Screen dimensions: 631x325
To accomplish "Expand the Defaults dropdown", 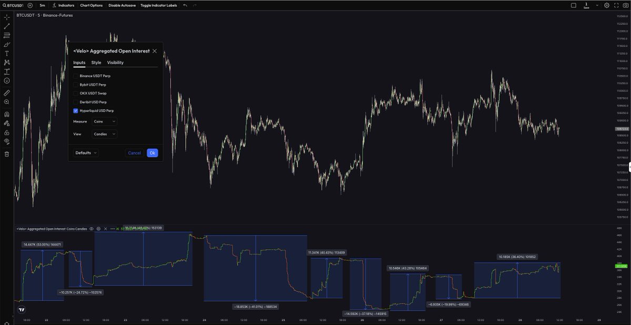I will [x=86, y=153].
